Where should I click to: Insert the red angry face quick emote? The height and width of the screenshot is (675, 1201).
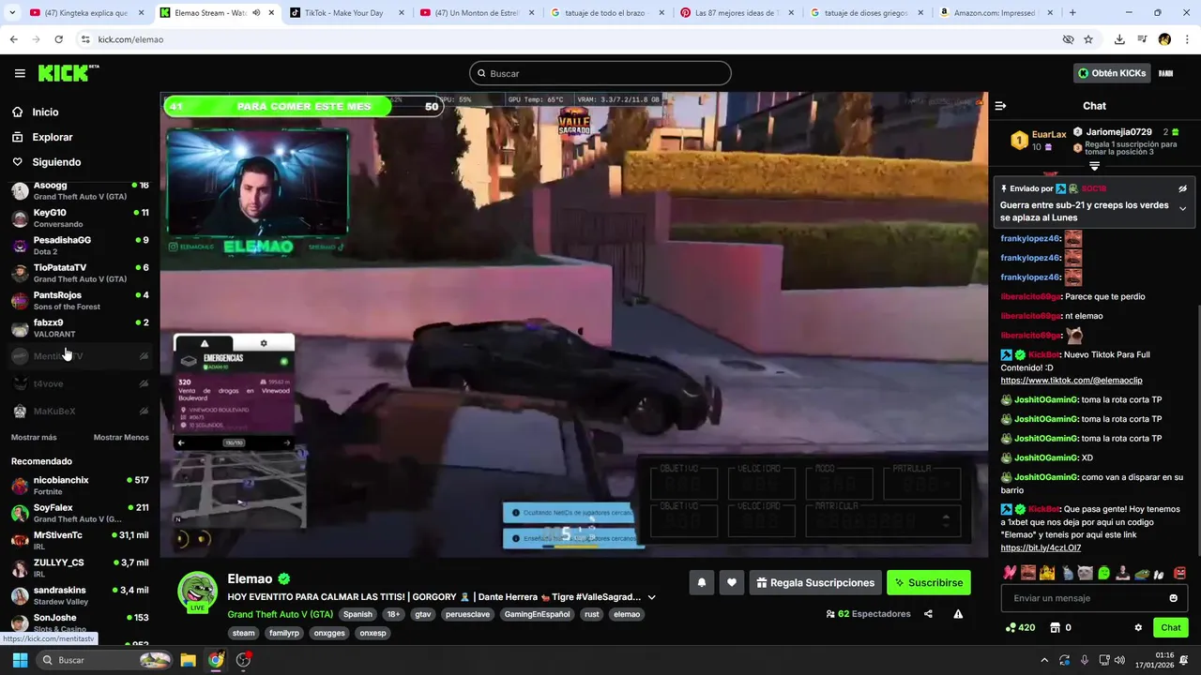pyautogui.click(x=1179, y=573)
